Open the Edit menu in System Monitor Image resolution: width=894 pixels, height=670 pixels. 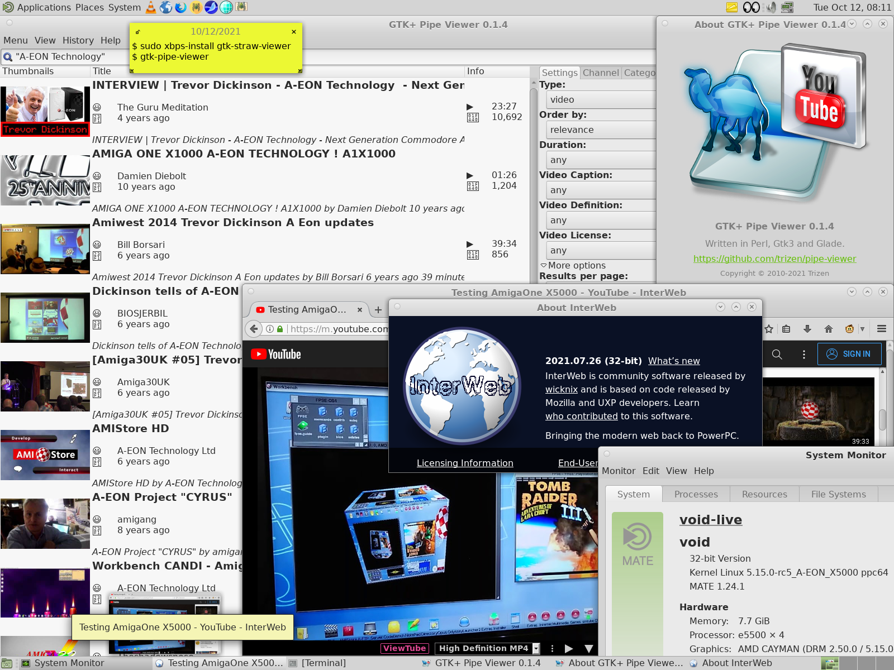point(651,471)
